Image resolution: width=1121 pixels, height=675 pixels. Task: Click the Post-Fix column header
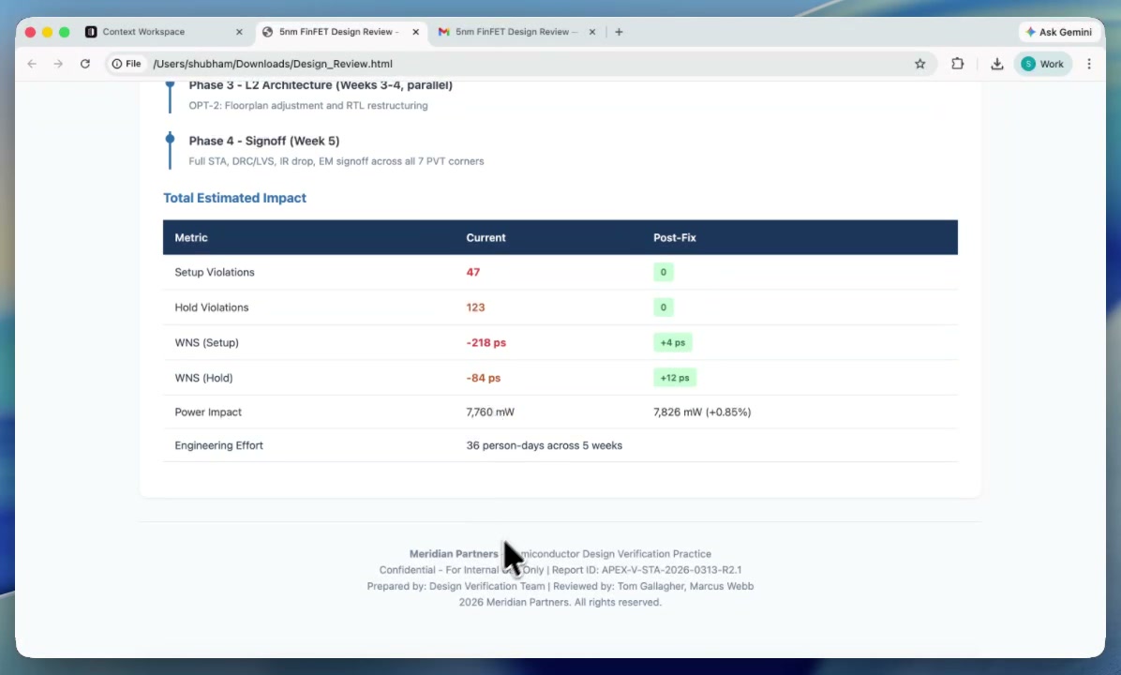click(x=674, y=237)
